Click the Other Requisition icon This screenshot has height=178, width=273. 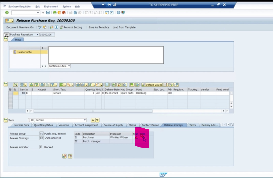[x=45, y=27]
